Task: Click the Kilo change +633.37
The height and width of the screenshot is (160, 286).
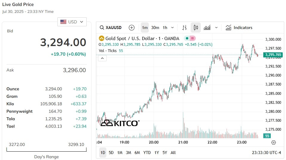Action: (78, 104)
